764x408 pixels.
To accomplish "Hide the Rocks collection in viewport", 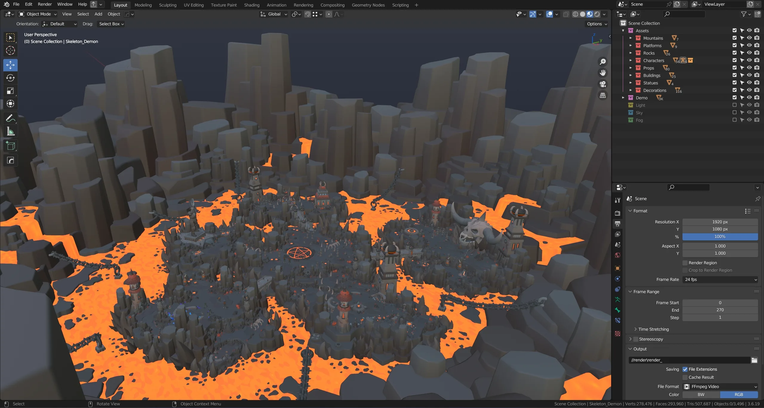I will 749,53.
